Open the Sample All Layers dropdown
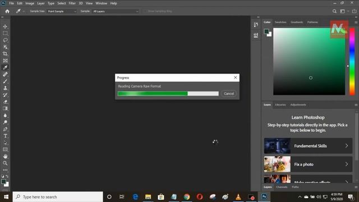The width and height of the screenshot is (359, 202). coord(116,11)
